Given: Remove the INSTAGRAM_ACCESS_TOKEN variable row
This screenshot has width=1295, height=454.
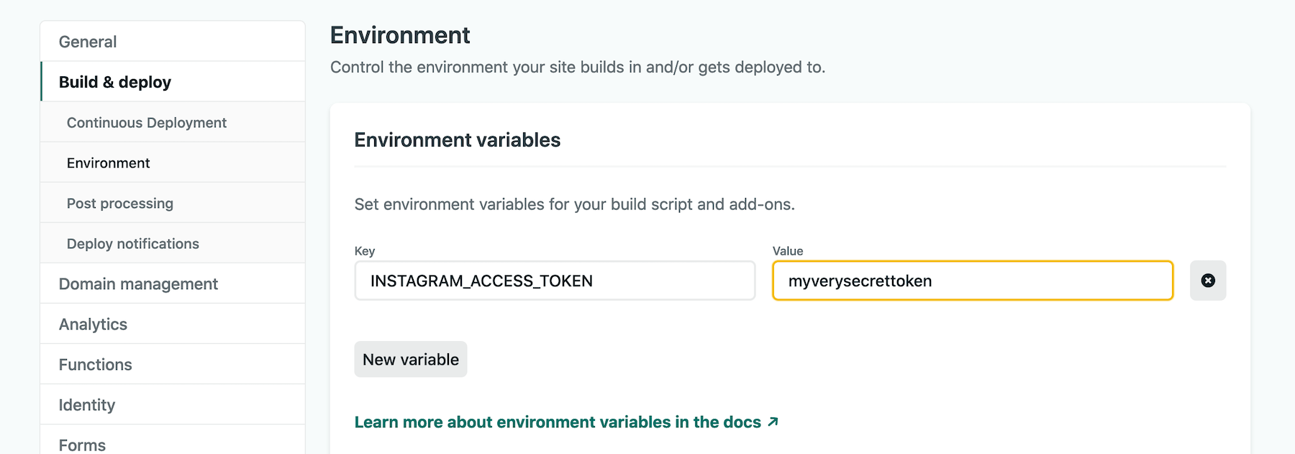Looking at the screenshot, I should (x=1208, y=281).
